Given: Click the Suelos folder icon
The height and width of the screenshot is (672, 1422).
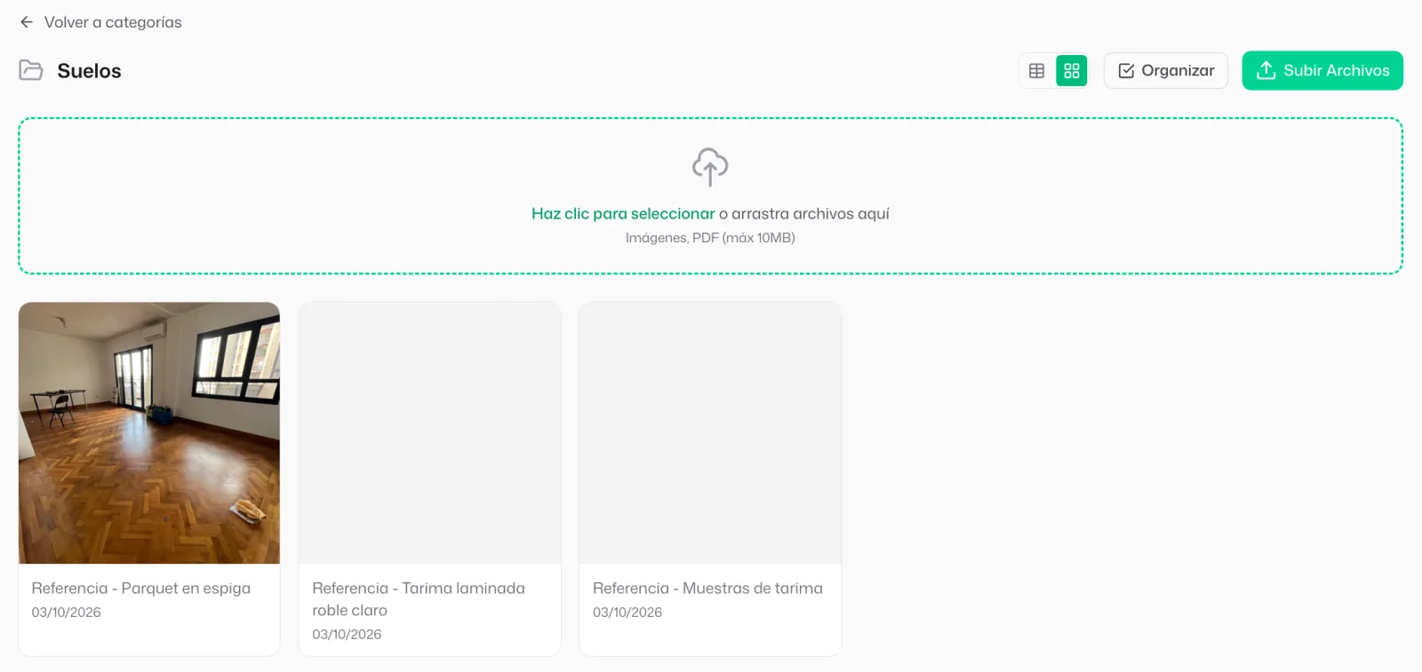Looking at the screenshot, I should 31,70.
